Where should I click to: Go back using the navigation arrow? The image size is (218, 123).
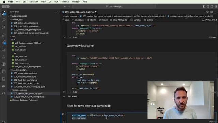click(65, 6)
